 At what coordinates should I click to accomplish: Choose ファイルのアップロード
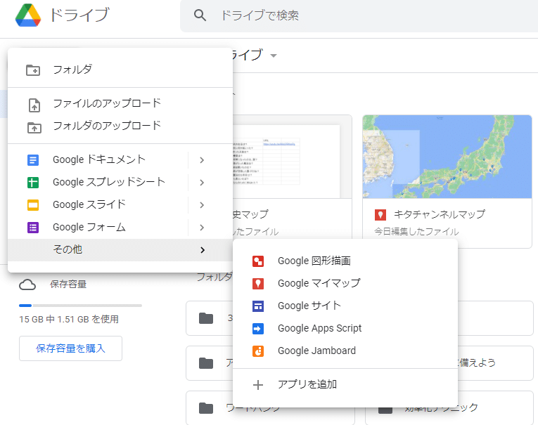coord(120,103)
